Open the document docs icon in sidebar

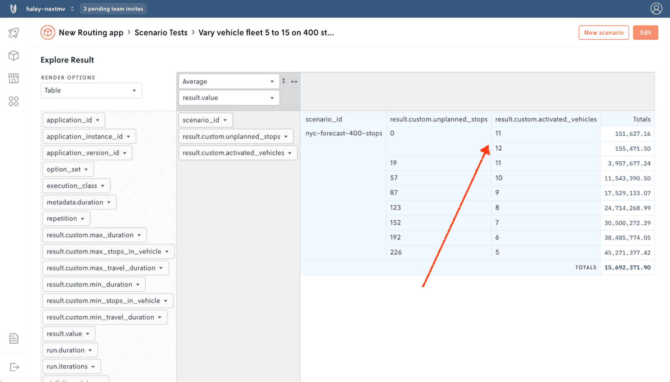(x=14, y=338)
